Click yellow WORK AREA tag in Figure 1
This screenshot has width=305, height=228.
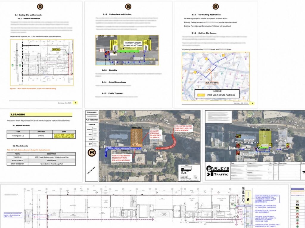pyautogui.click(x=56, y=50)
